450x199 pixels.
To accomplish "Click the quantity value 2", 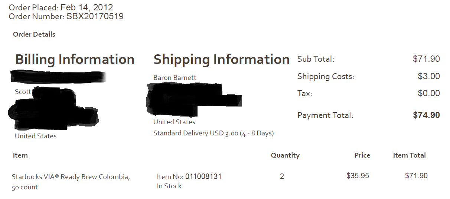I will (x=282, y=176).
